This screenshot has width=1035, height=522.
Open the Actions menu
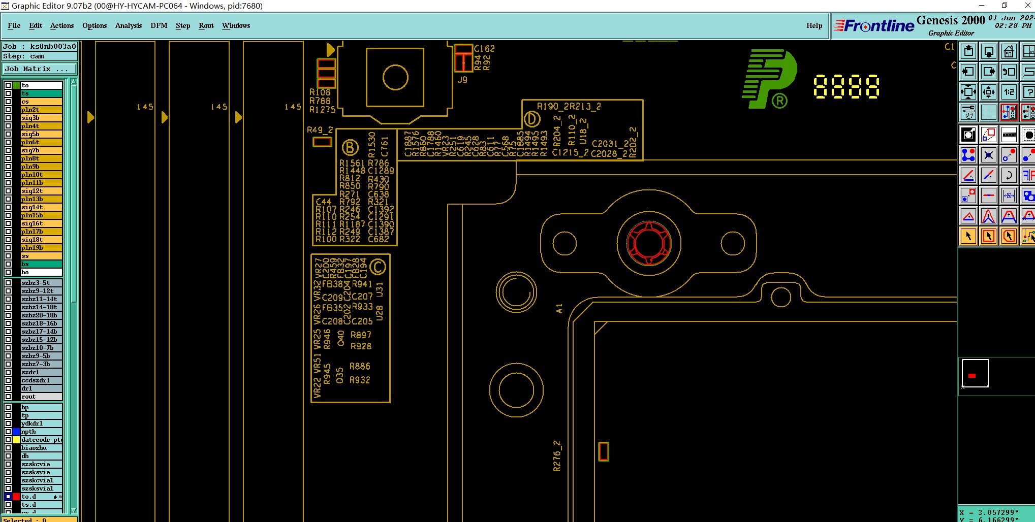(x=62, y=25)
